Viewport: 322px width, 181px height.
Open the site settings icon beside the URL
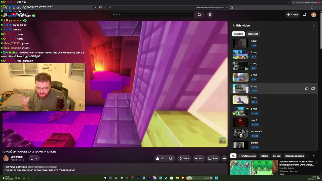pyautogui.click(x=227, y=8)
